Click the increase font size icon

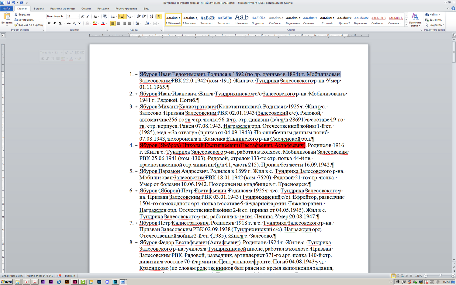(x=82, y=16)
